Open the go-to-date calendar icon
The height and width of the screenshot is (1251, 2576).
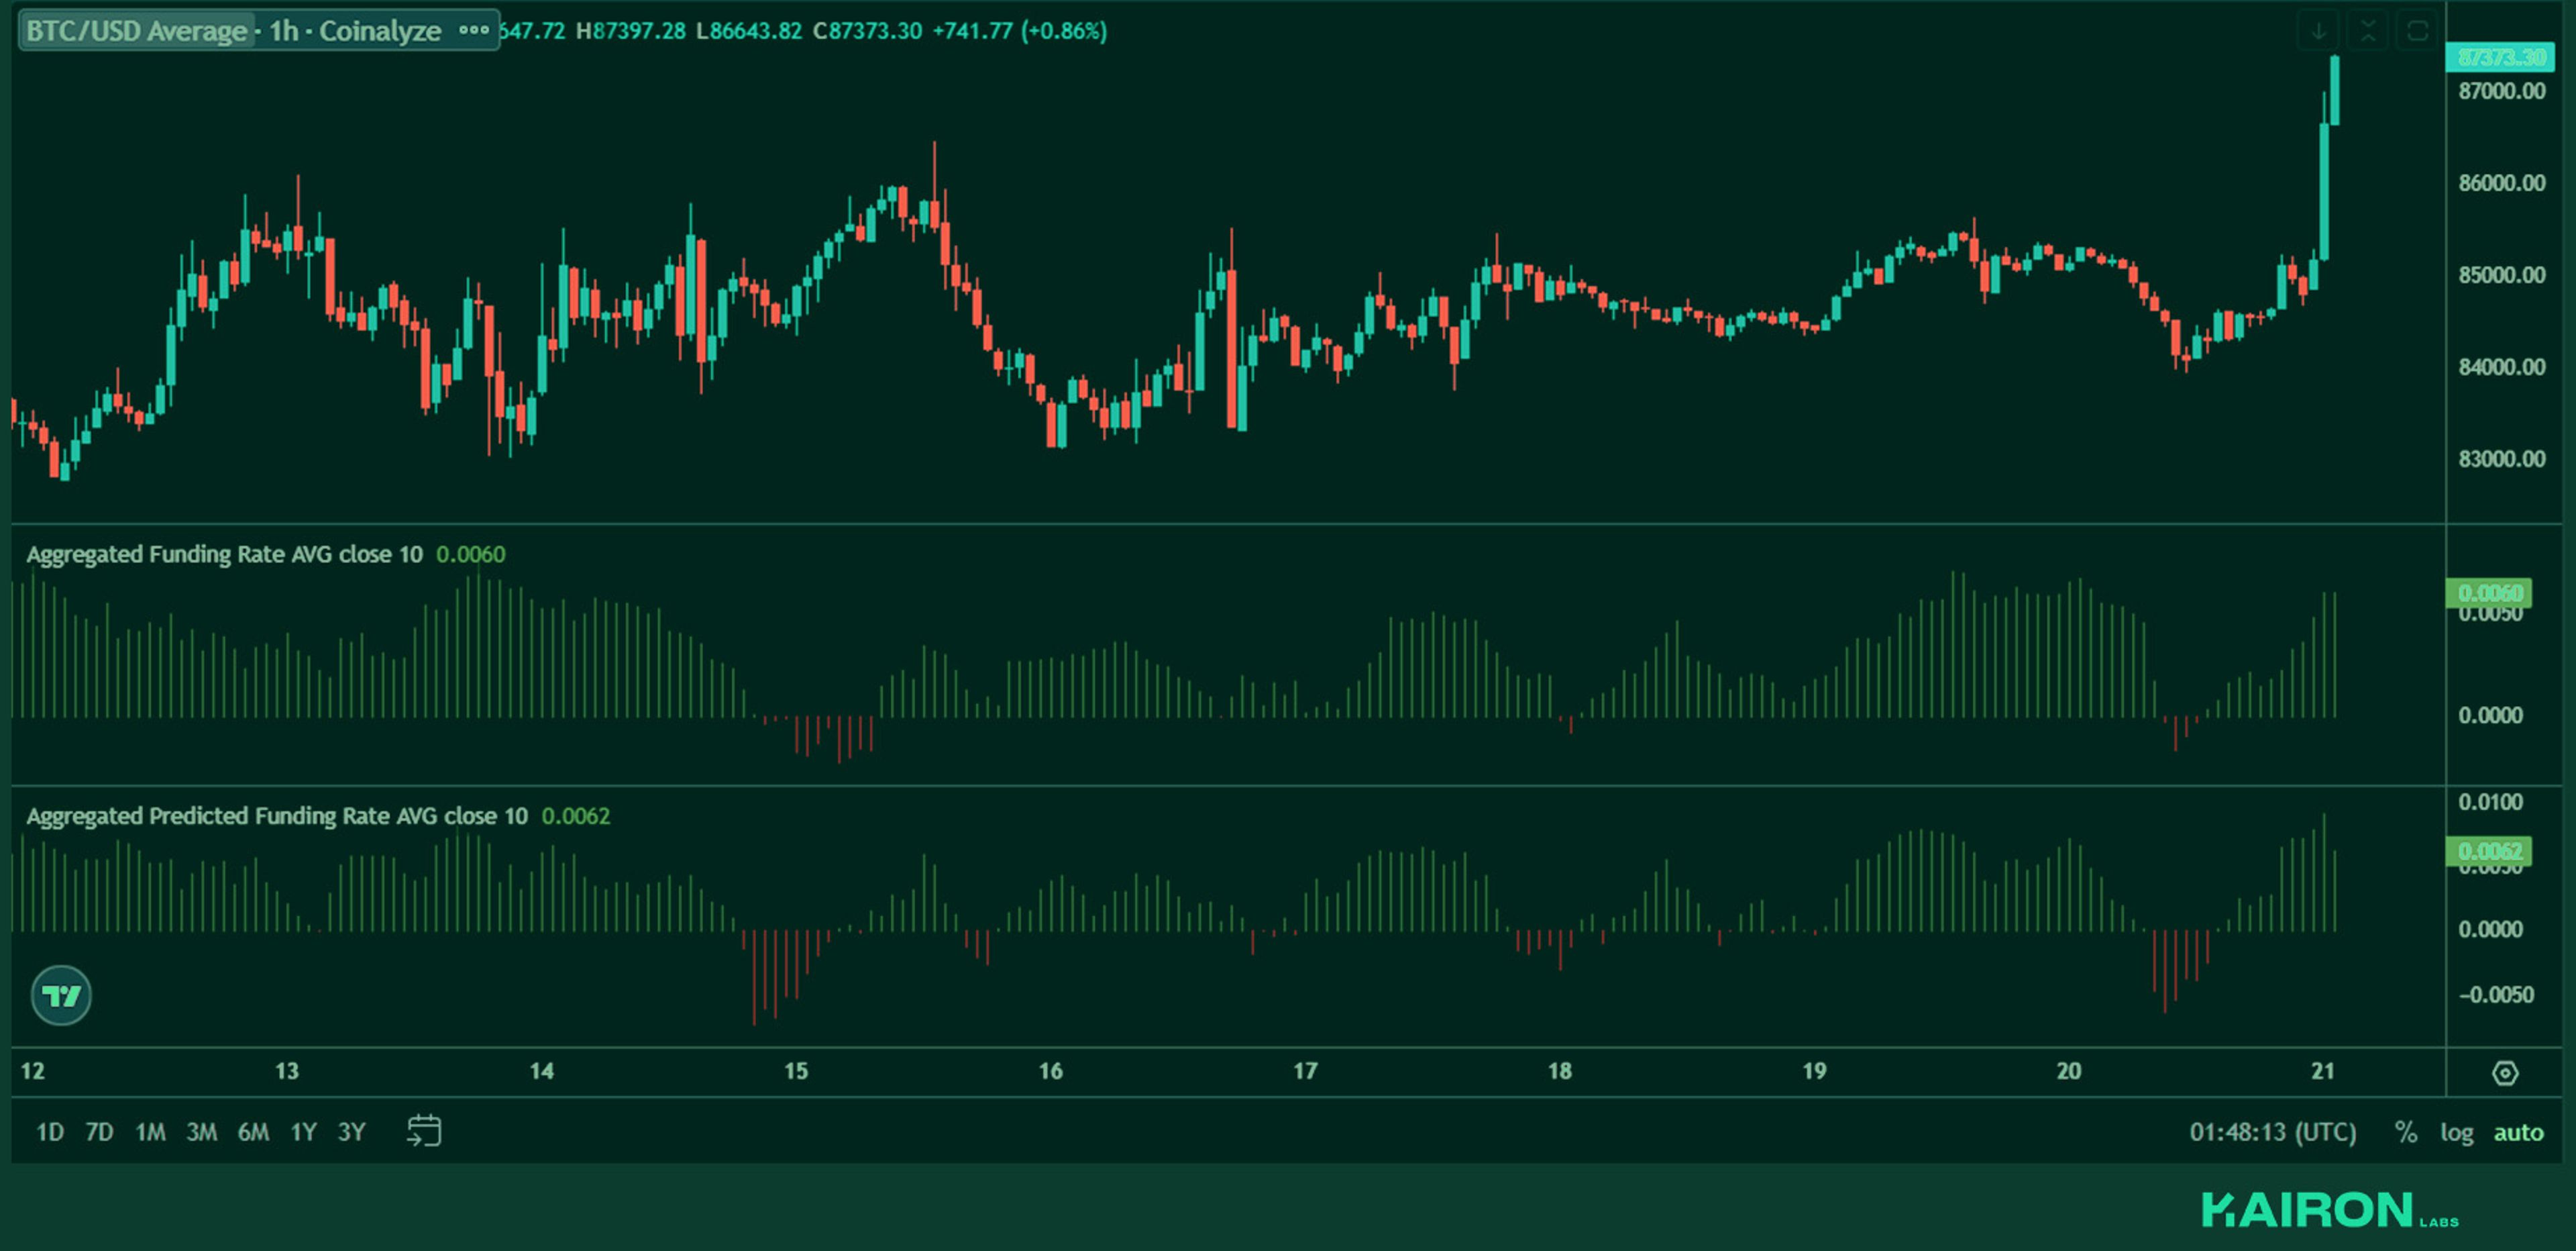[424, 1131]
